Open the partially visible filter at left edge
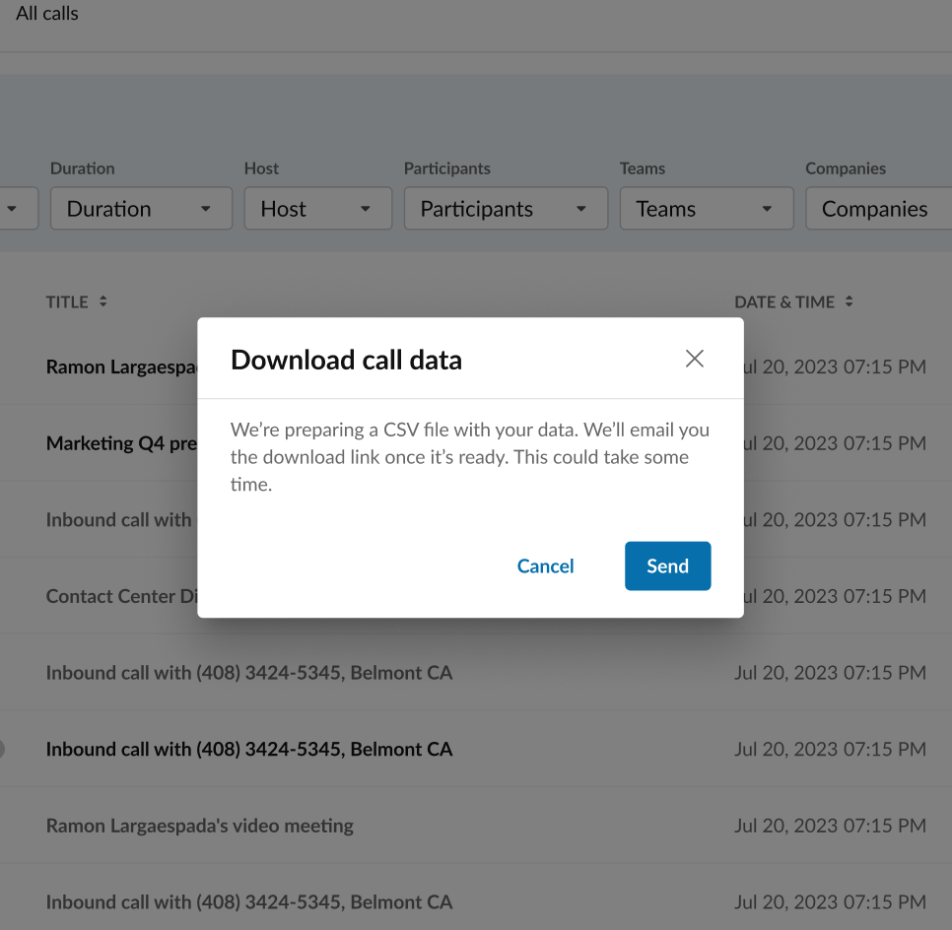 15,209
